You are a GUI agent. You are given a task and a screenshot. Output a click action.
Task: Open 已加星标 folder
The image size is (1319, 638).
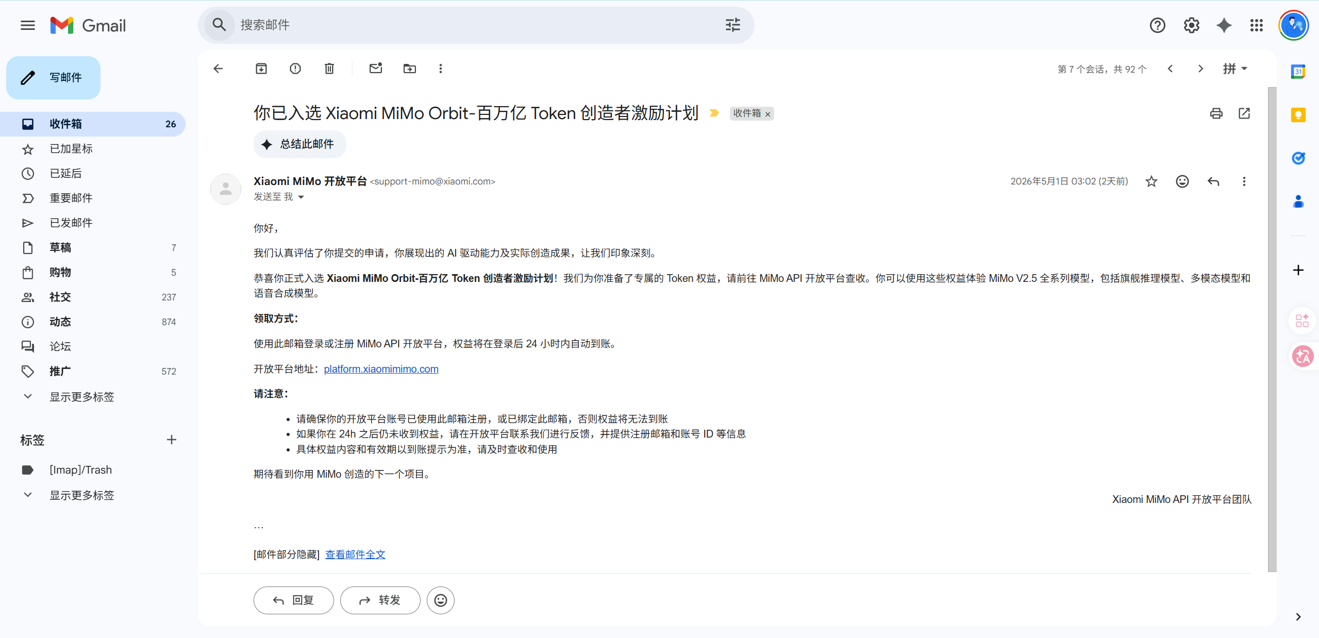[93, 149]
